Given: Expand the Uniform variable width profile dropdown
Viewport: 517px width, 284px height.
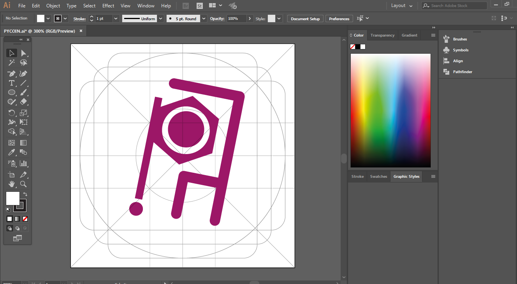Looking at the screenshot, I should click(x=161, y=19).
